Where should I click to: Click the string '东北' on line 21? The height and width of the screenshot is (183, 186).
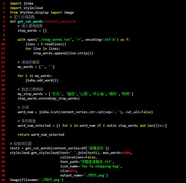[x=56, y=94]
